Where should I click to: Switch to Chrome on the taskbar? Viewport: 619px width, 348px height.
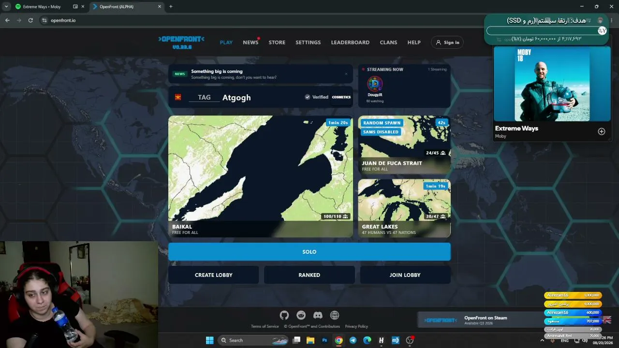pos(339,340)
